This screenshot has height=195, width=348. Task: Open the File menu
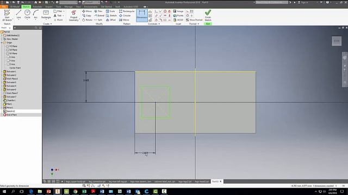(4, 6)
